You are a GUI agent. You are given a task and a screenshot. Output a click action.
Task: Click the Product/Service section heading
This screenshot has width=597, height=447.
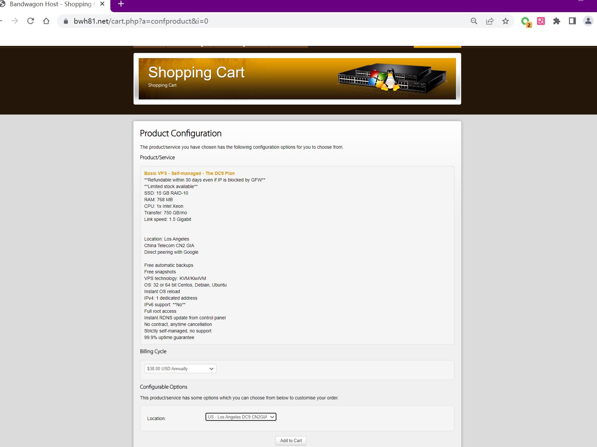[x=157, y=158]
